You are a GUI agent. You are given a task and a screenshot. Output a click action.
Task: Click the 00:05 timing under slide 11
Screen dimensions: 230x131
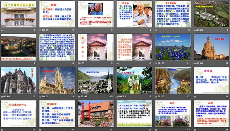[x=161, y=64]
